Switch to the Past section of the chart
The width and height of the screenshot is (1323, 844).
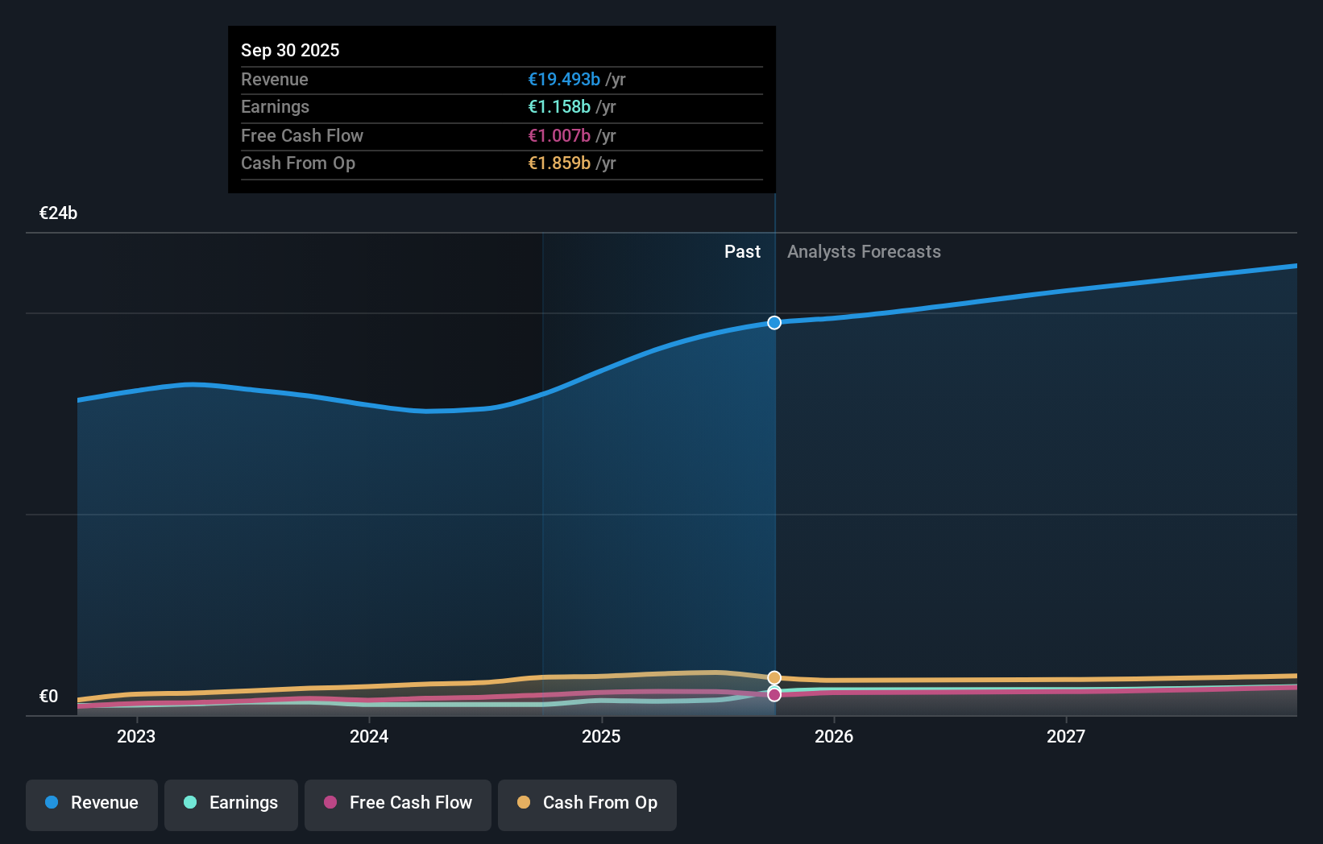point(742,251)
